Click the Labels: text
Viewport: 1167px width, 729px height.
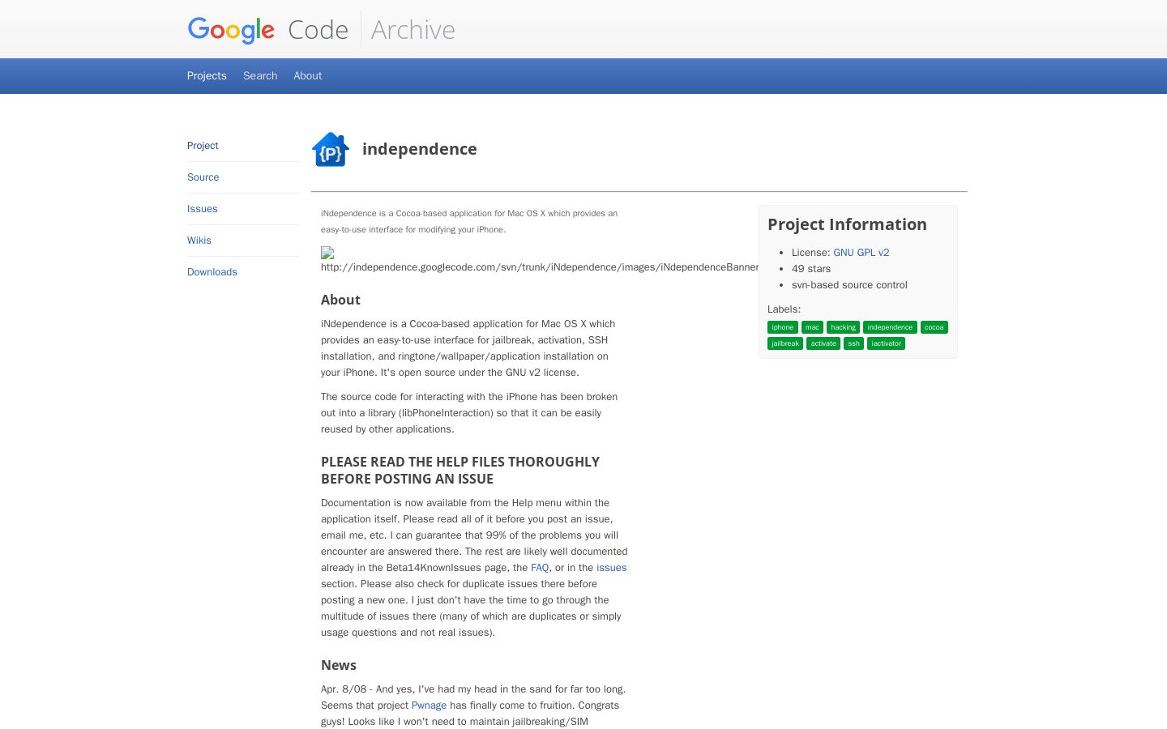click(784, 309)
